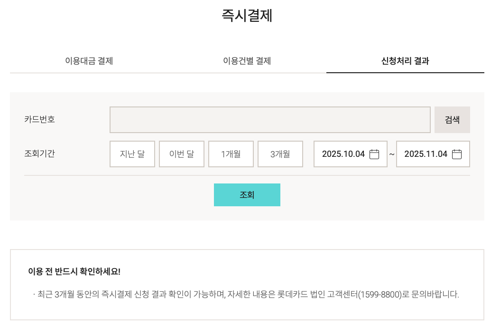Click the 카드번호 input field

(x=270, y=120)
